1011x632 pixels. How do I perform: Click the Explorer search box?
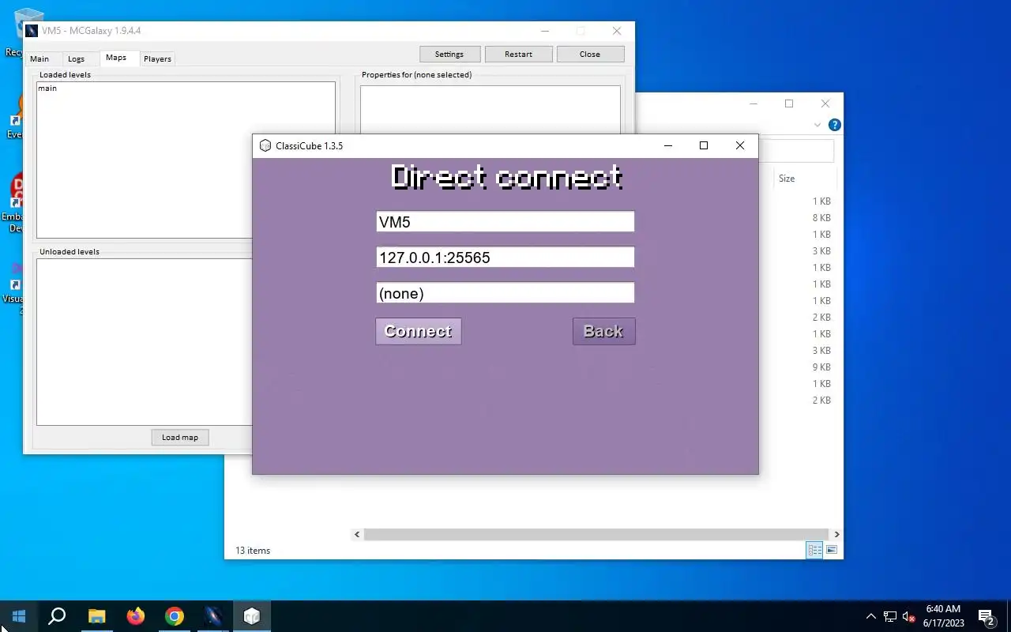pyautogui.click(x=795, y=151)
